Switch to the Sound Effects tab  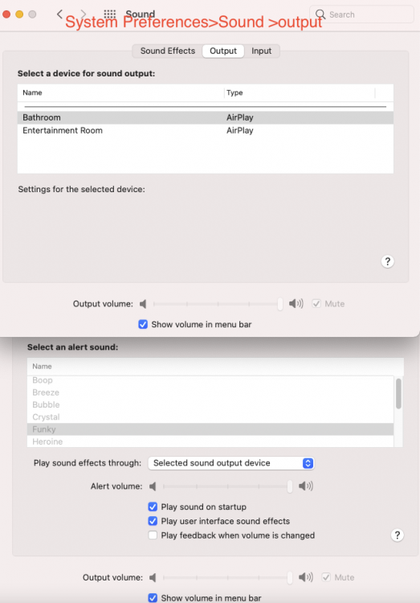(168, 51)
